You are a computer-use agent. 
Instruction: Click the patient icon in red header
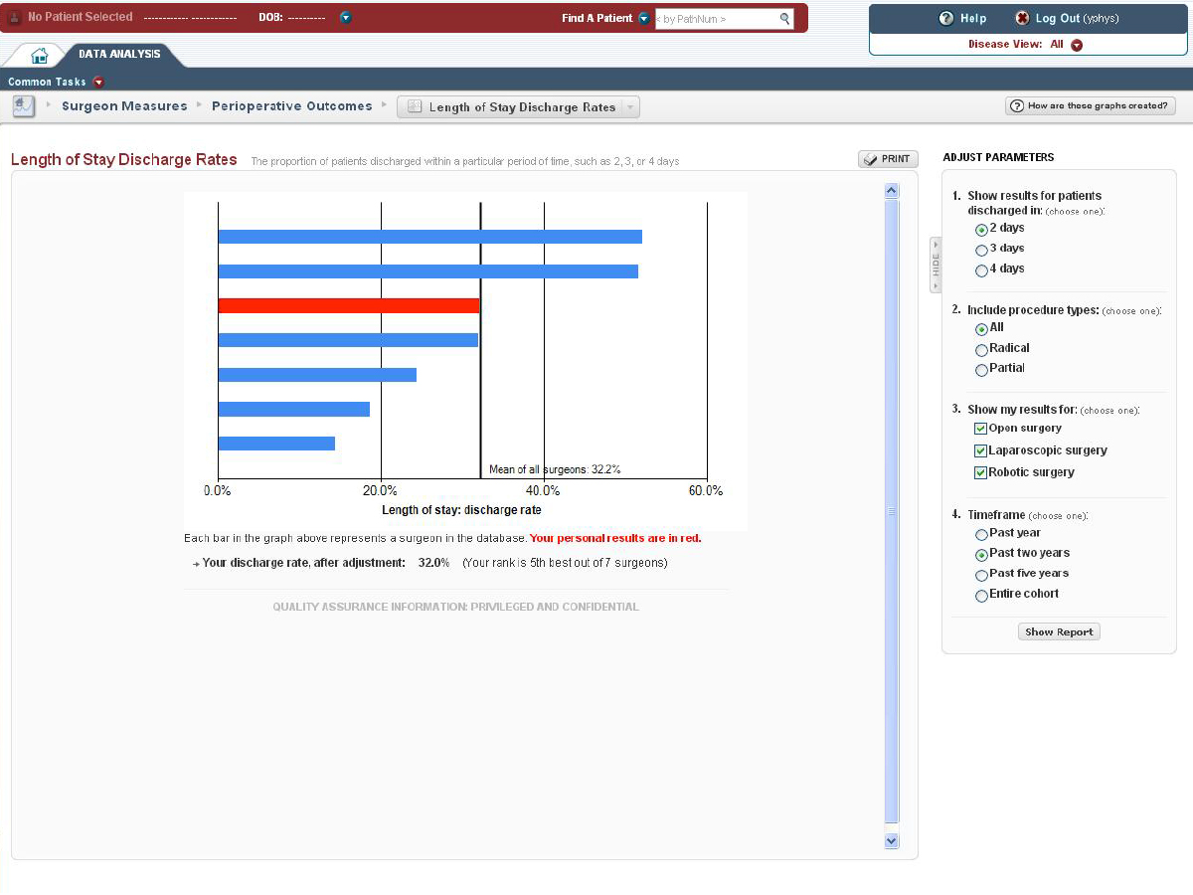(15, 18)
